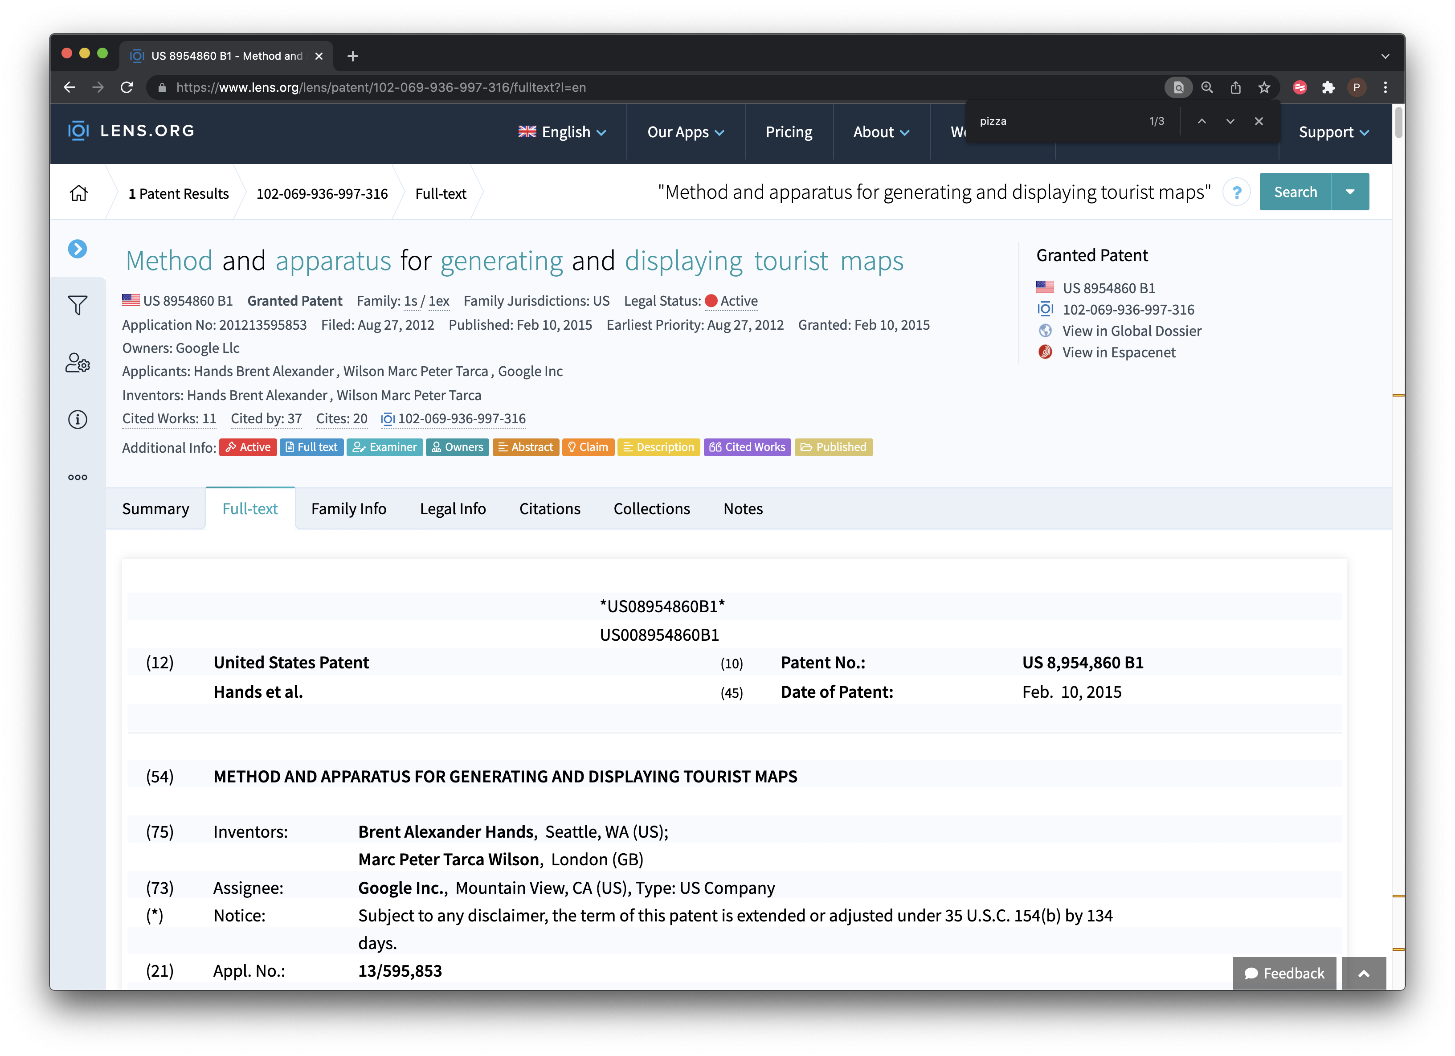Viewport: 1455px width, 1056px height.
Task: Click the Abstract info tag
Action: point(526,447)
